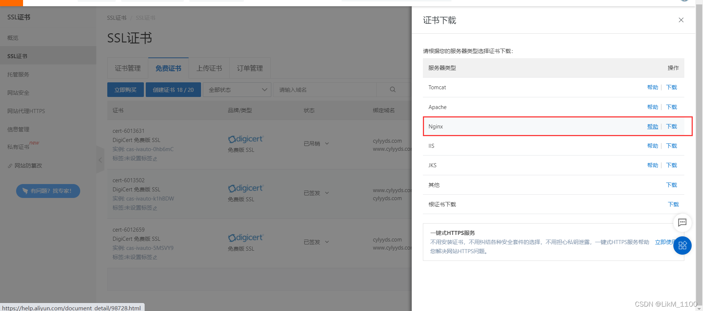The width and height of the screenshot is (703, 311).
Task: Download the root certificate (根证书下载)
Action: 673,205
